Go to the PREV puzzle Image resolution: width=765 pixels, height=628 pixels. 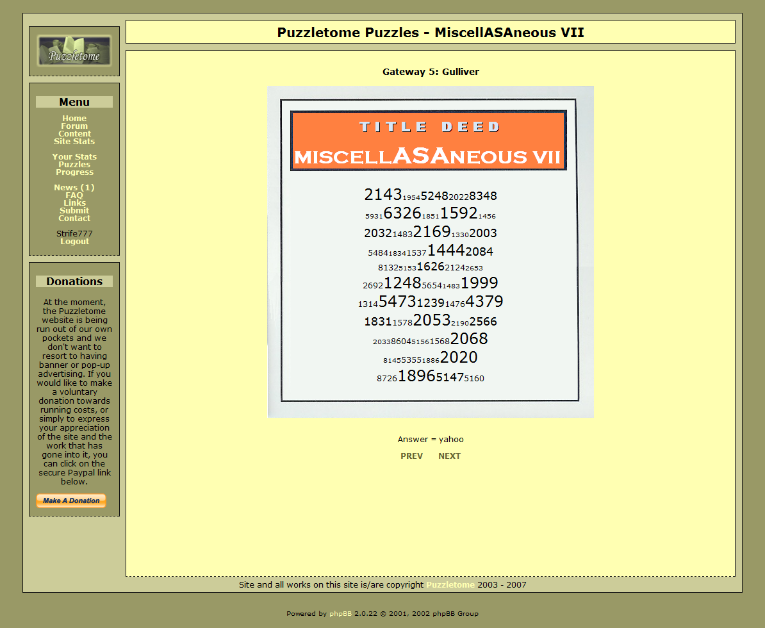click(411, 456)
